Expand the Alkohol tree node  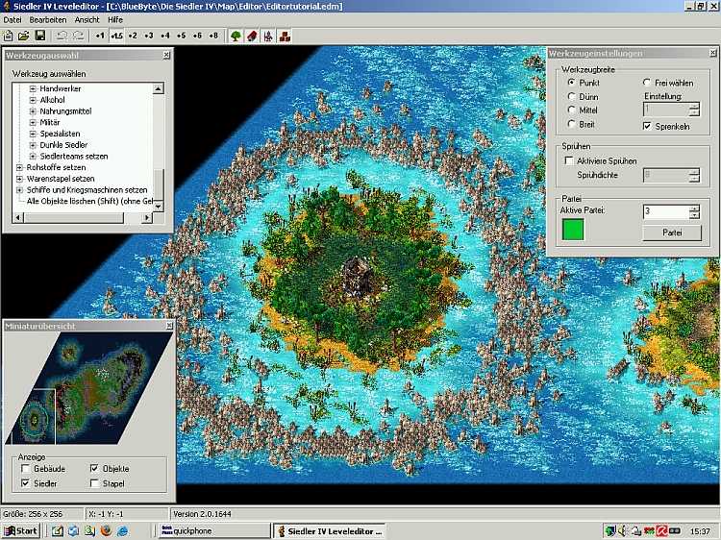[x=33, y=100]
